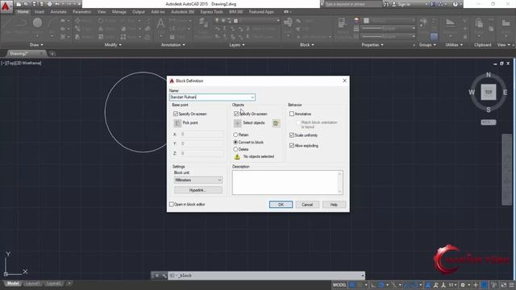Image resolution: width=516 pixels, height=290 pixels.
Task: Select the Retain radio button
Action: click(235, 135)
